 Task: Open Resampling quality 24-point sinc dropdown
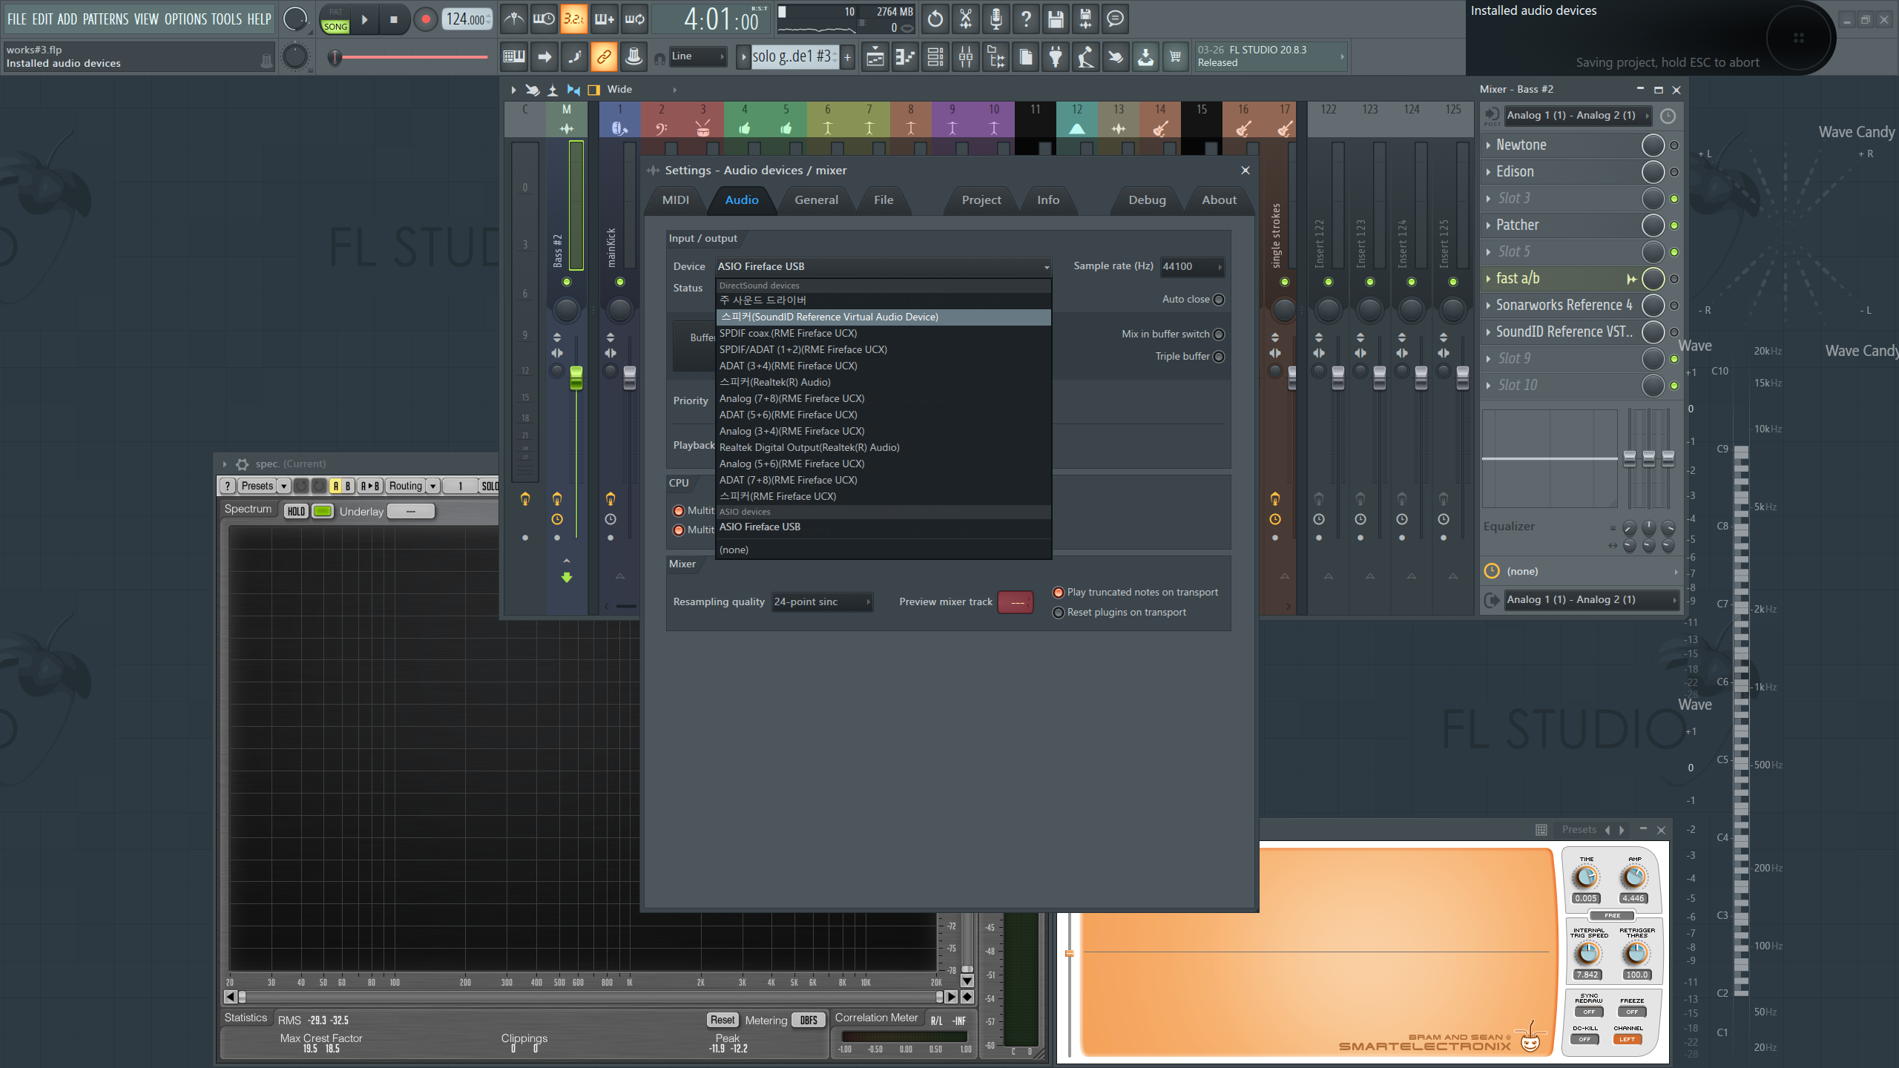coord(821,602)
